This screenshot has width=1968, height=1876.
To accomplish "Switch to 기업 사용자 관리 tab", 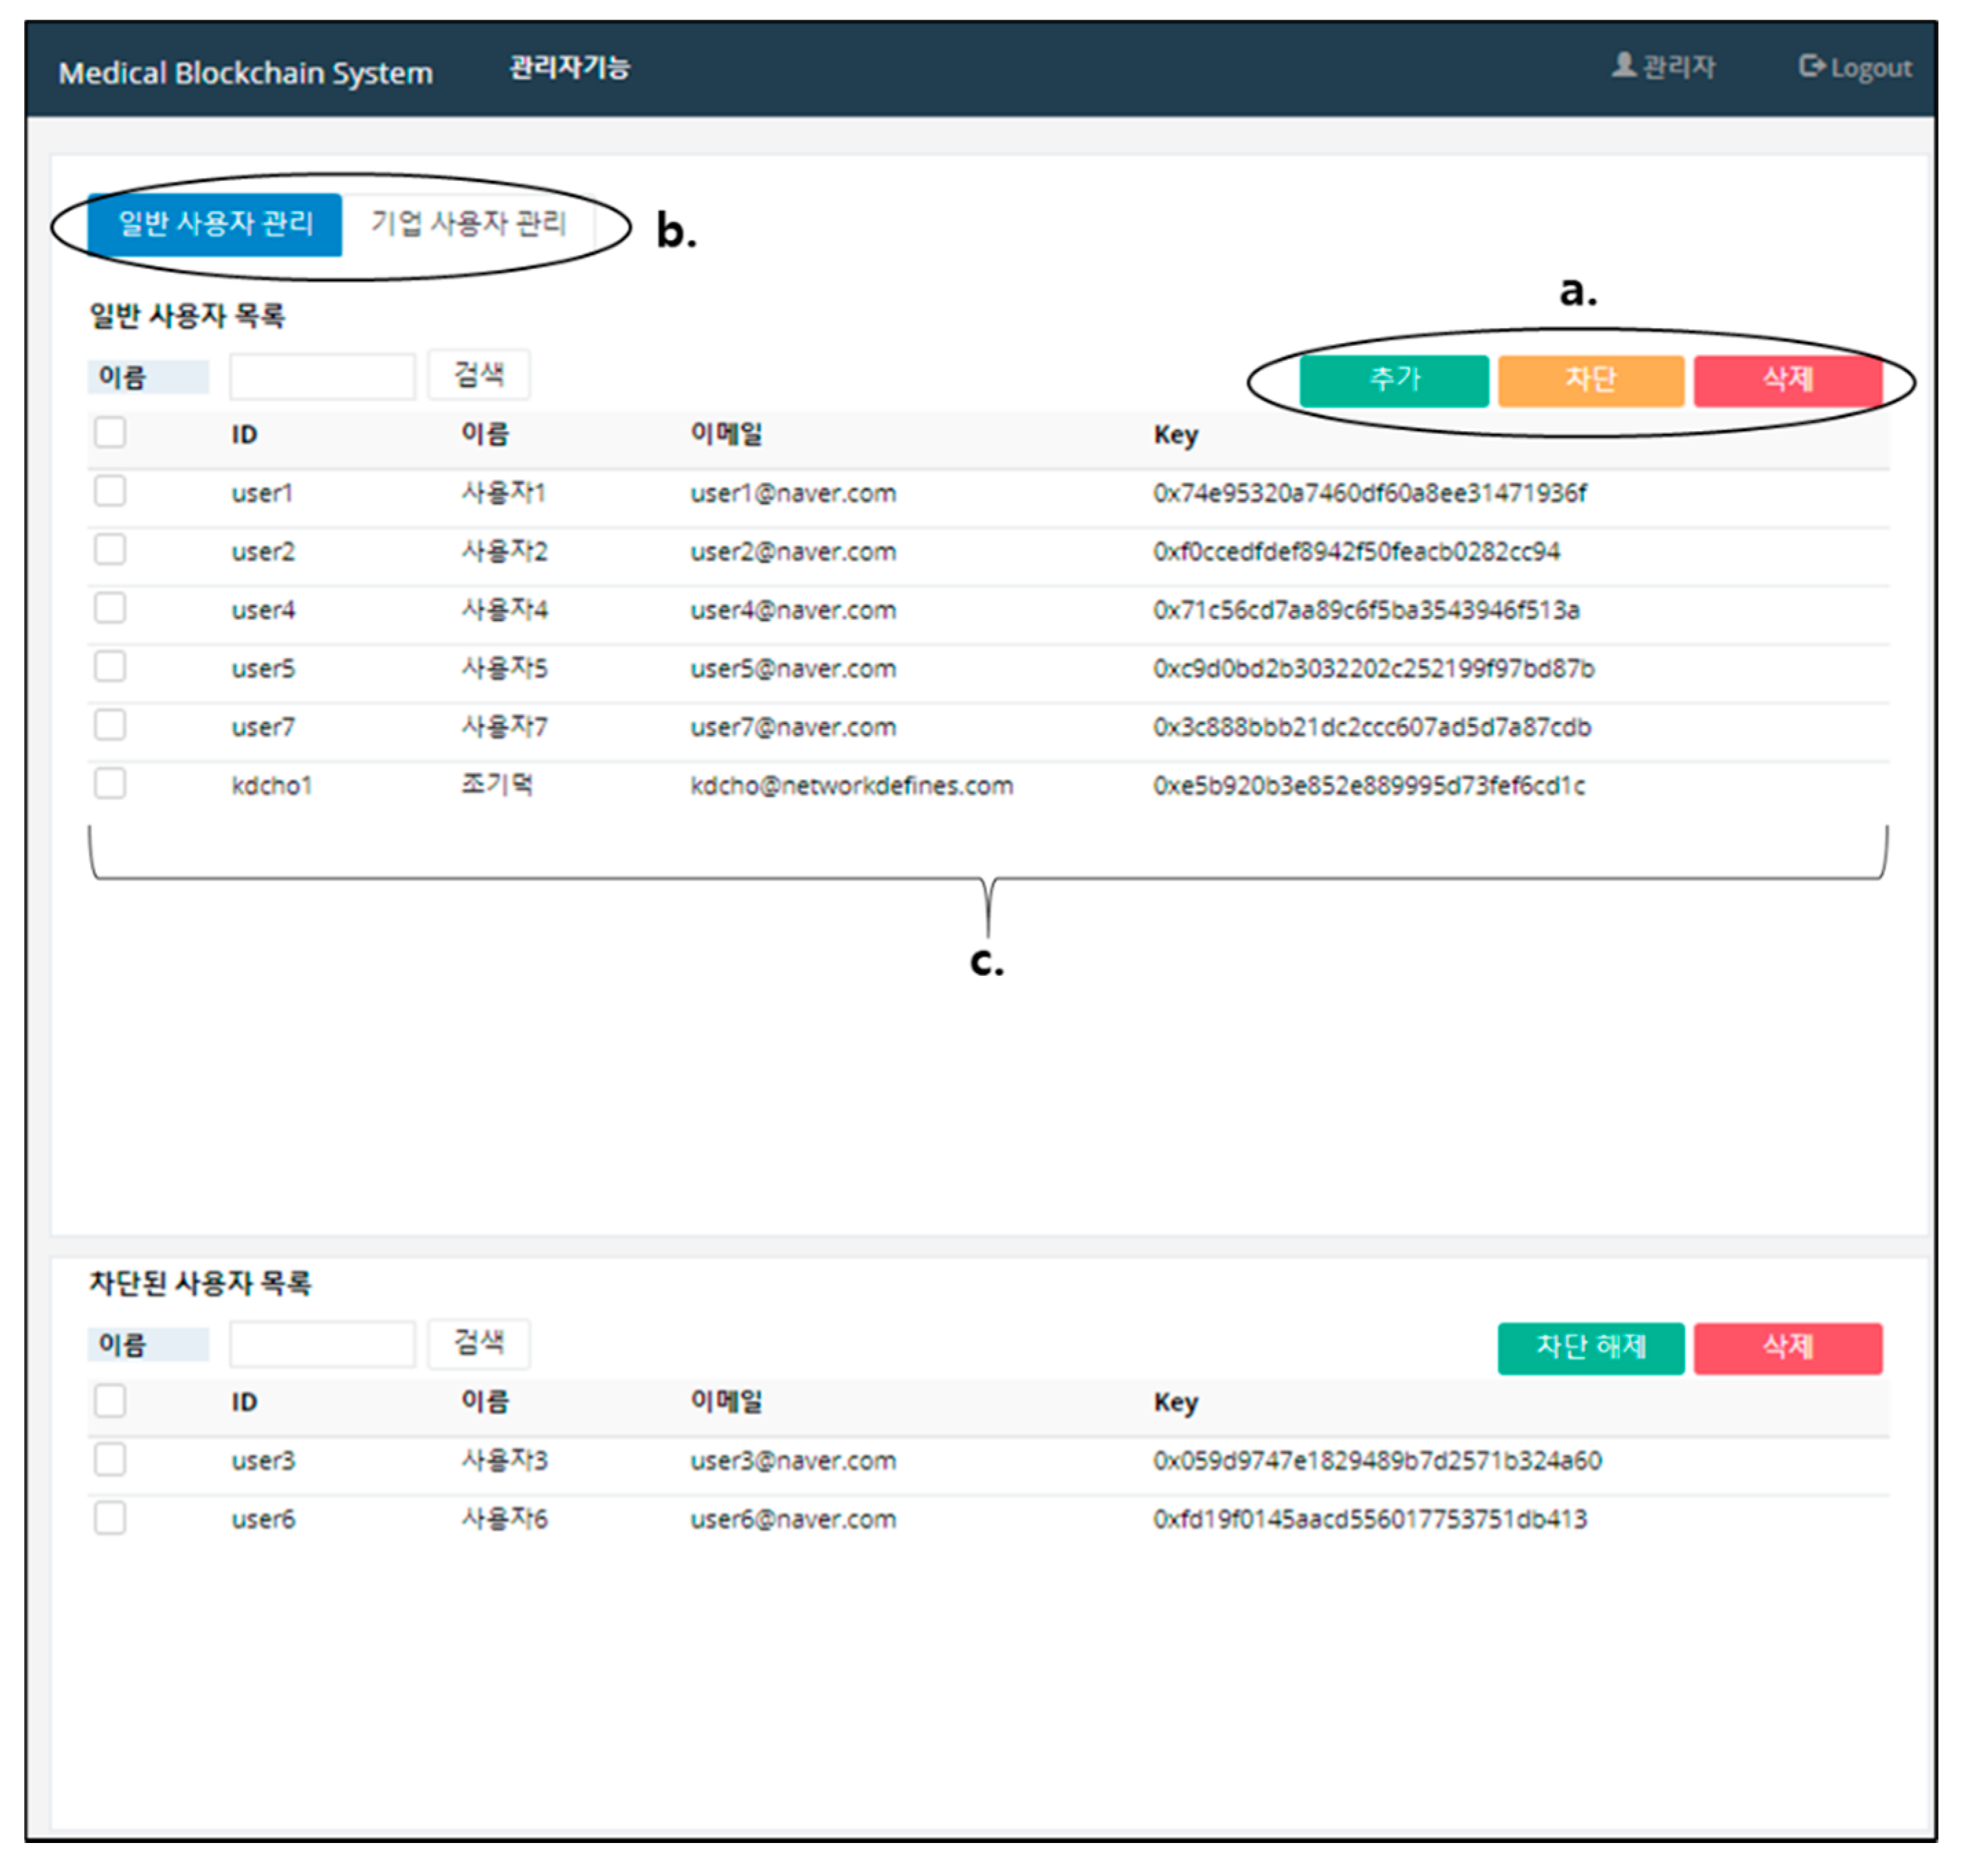I will 467,223.
